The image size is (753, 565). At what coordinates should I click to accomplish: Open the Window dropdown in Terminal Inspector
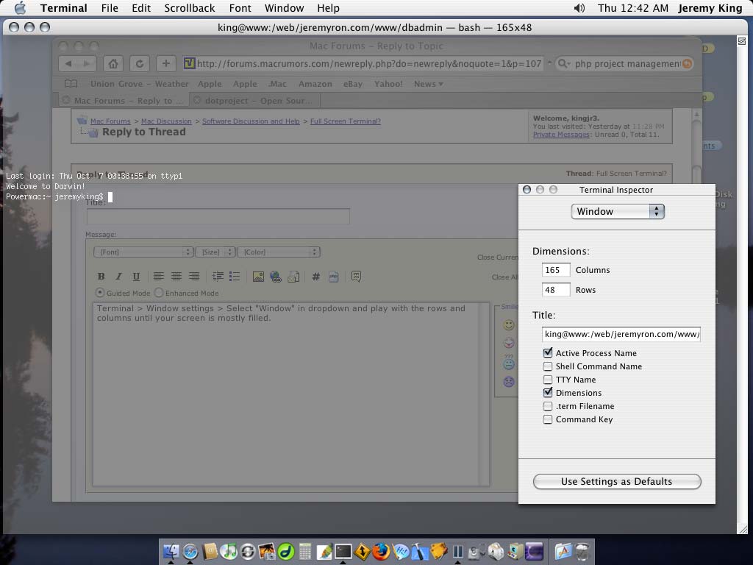click(618, 211)
